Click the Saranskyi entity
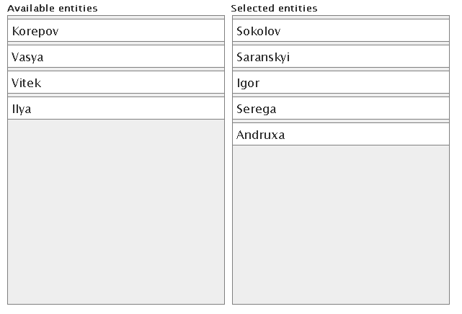 (339, 57)
